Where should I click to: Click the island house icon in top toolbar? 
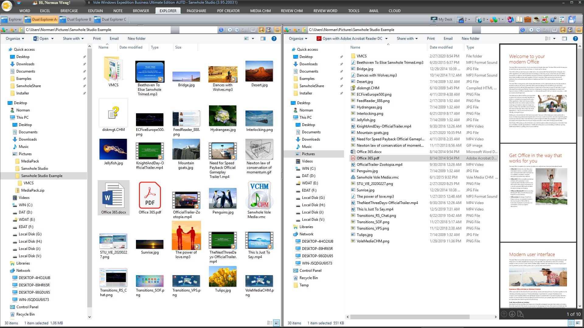click(x=545, y=19)
